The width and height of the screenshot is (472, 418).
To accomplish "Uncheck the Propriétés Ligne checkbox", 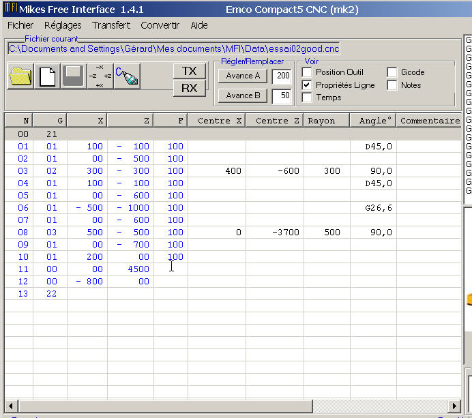I will coord(307,85).
